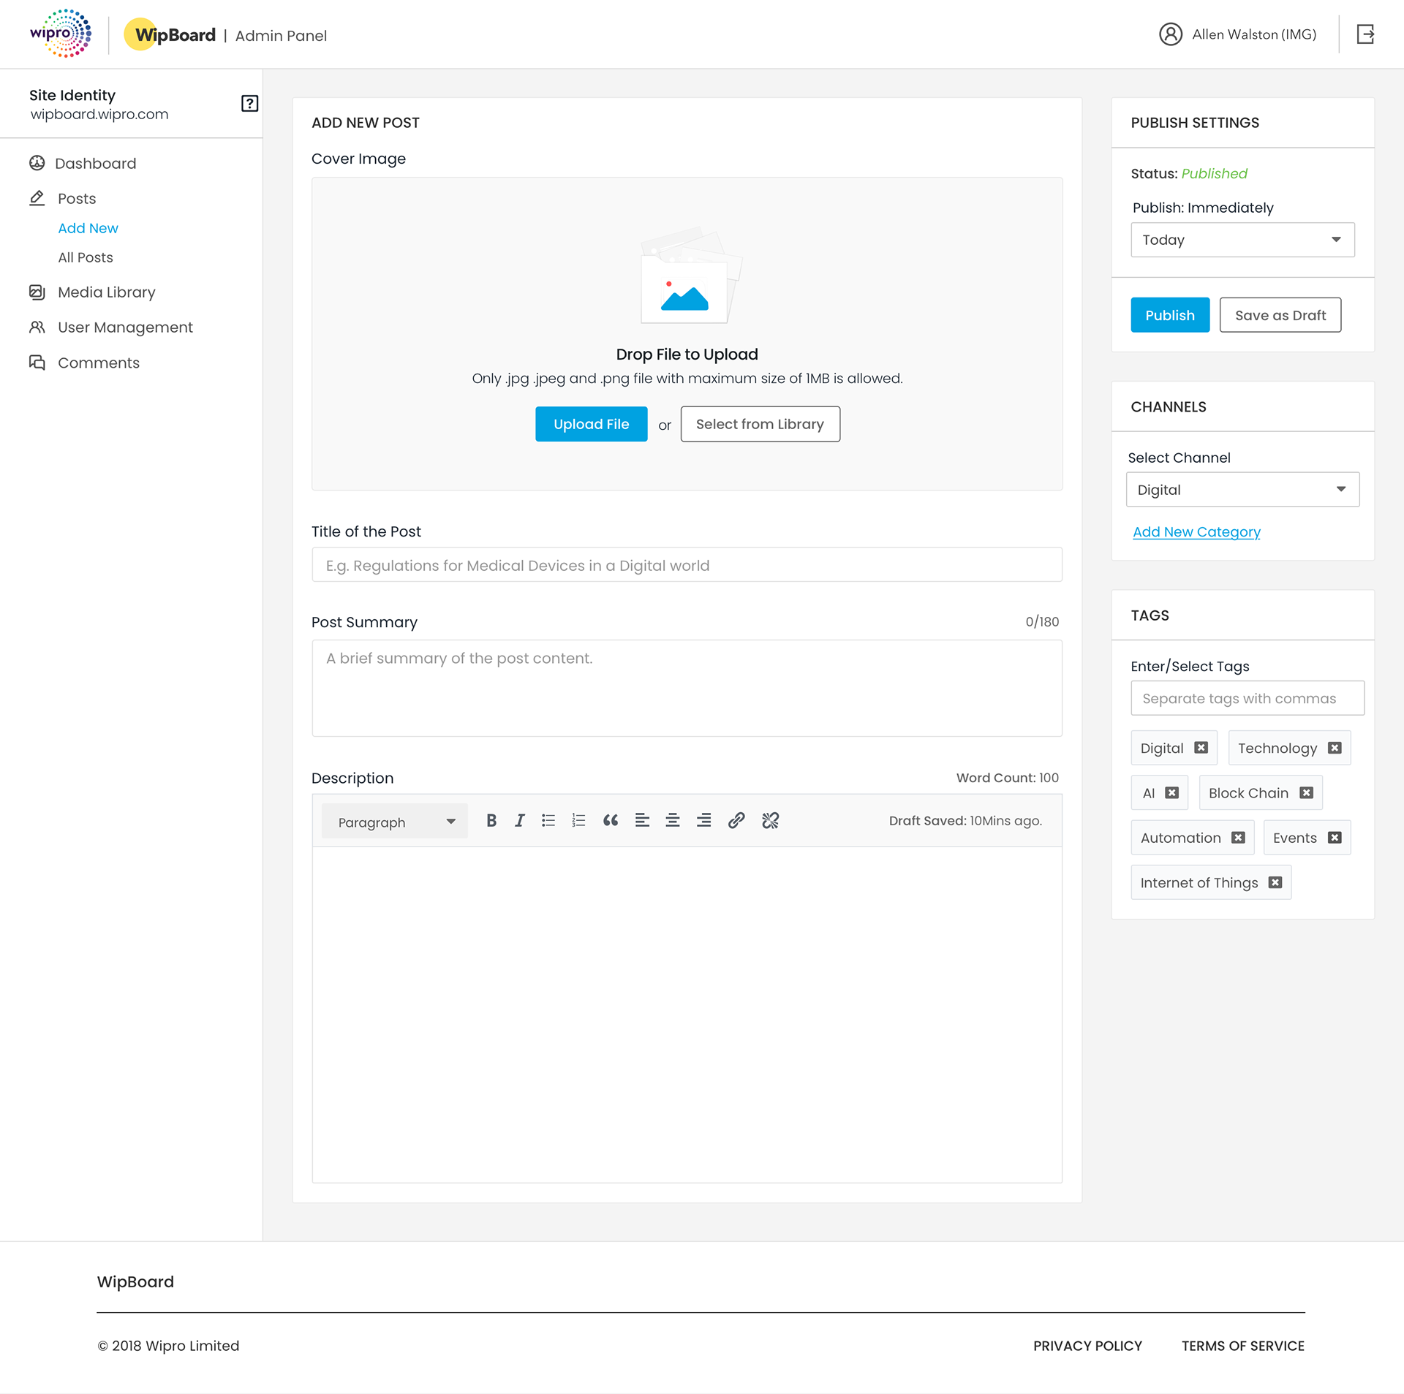Remove the Technology tag
This screenshot has width=1404, height=1394.
1335,748
